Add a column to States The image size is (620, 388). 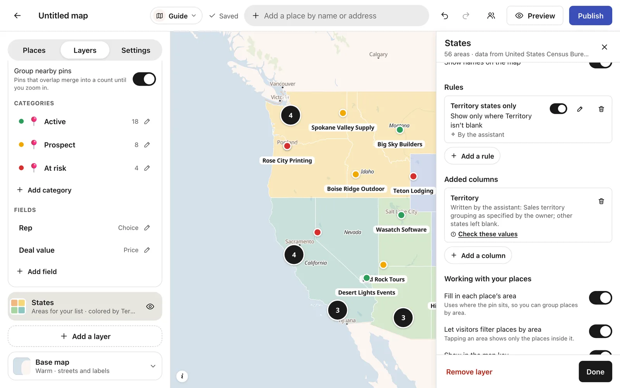point(478,255)
